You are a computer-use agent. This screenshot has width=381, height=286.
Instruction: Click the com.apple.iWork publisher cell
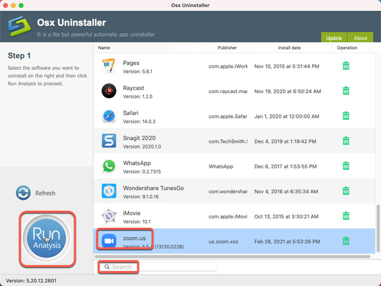click(x=228, y=66)
